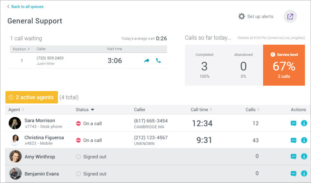Open Sara Morrison's profile picture

15,123
